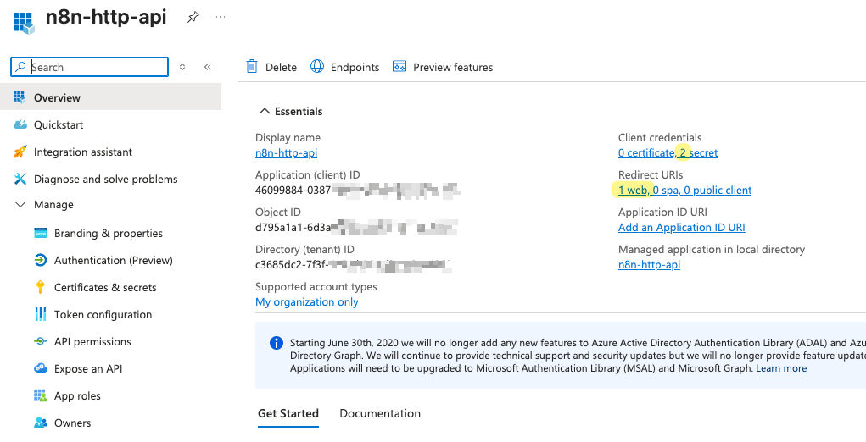The width and height of the screenshot is (866, 442).
Task: Click the Preview features icon
Action: click(x=399, y=67)
